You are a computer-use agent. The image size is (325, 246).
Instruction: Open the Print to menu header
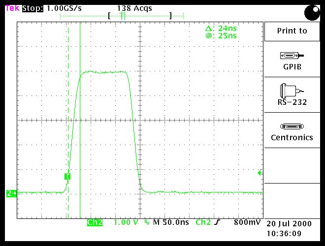[x=292, y=31]
